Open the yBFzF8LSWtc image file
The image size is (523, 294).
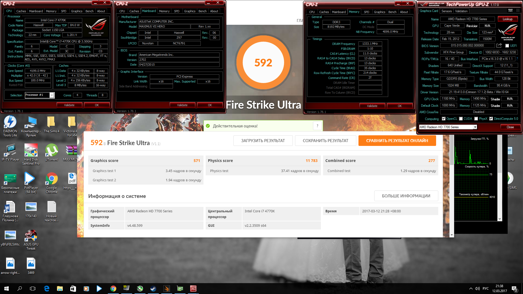coord(10,238)
